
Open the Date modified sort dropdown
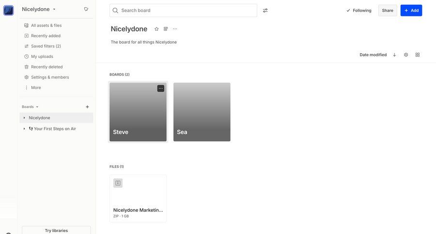(373, 55)
